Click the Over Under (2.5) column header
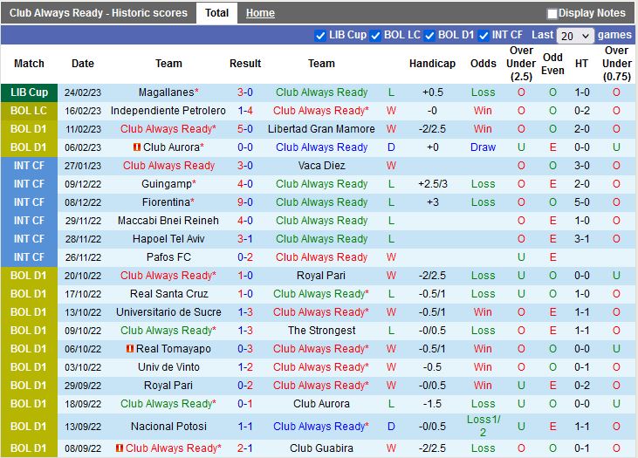The width and height of the screenshot is (638, 458). pos(521,64)
